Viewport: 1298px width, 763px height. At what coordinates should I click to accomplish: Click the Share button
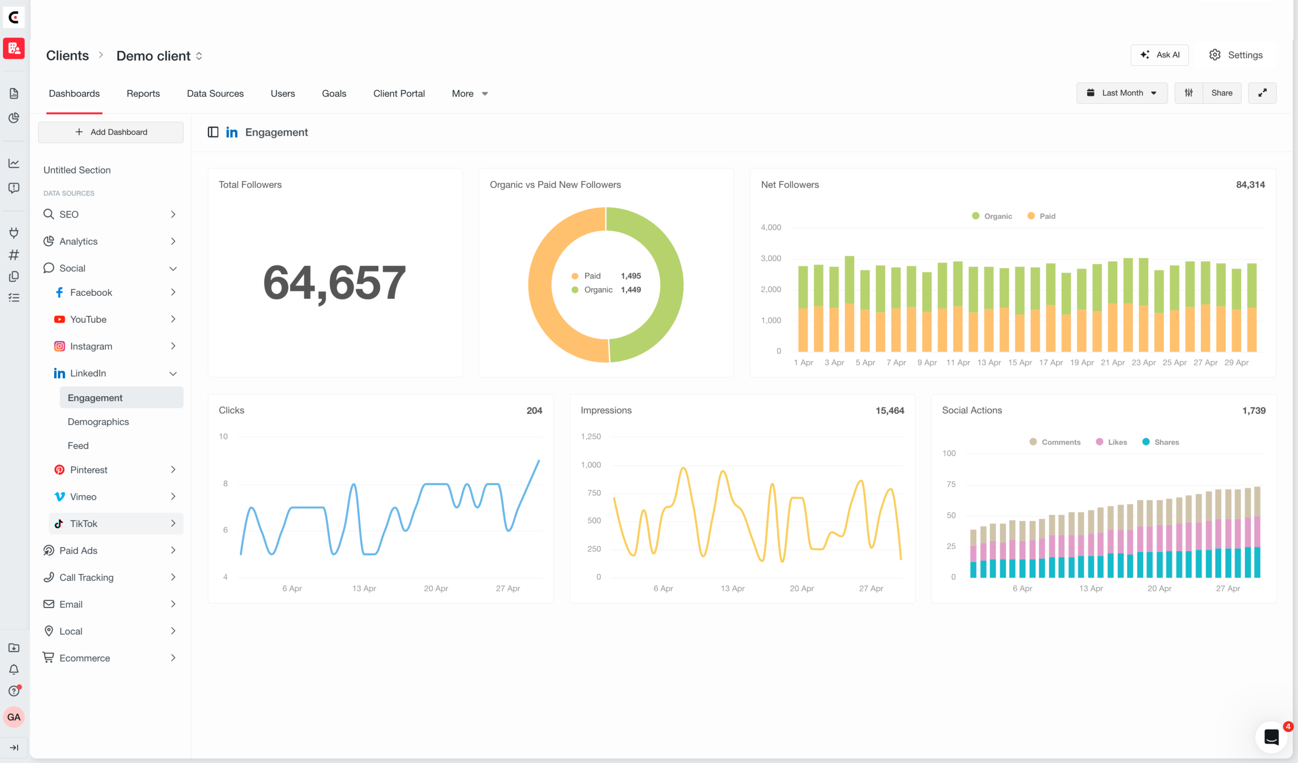1221,93
